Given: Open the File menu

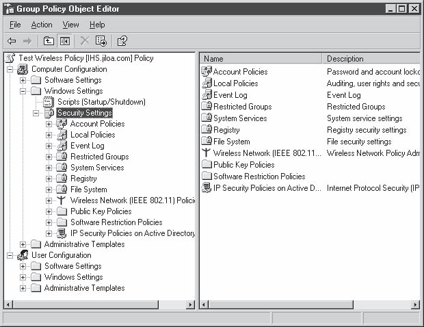Looking at the screenshot, I should click(x=15, y=25).
